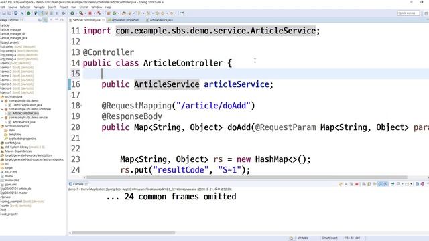Viewport: 429px width, 241px height.
Task: Select the Console view tab
Action: click(78, 184)
